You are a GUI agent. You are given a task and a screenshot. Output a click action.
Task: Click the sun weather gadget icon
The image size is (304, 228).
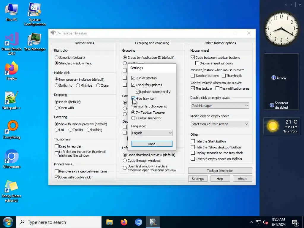[x=273, y=126]
